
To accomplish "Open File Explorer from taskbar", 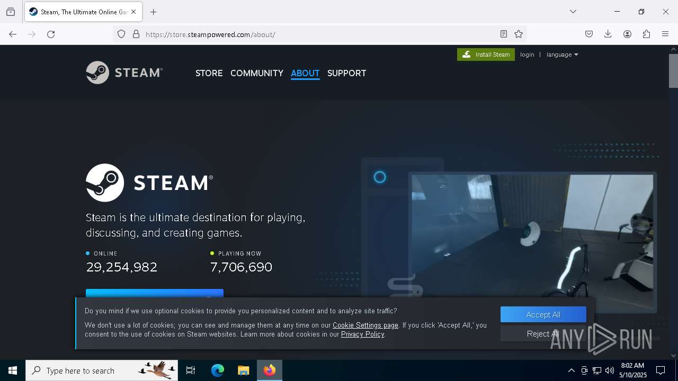I will pyautogui.click(x=243, y=370).
